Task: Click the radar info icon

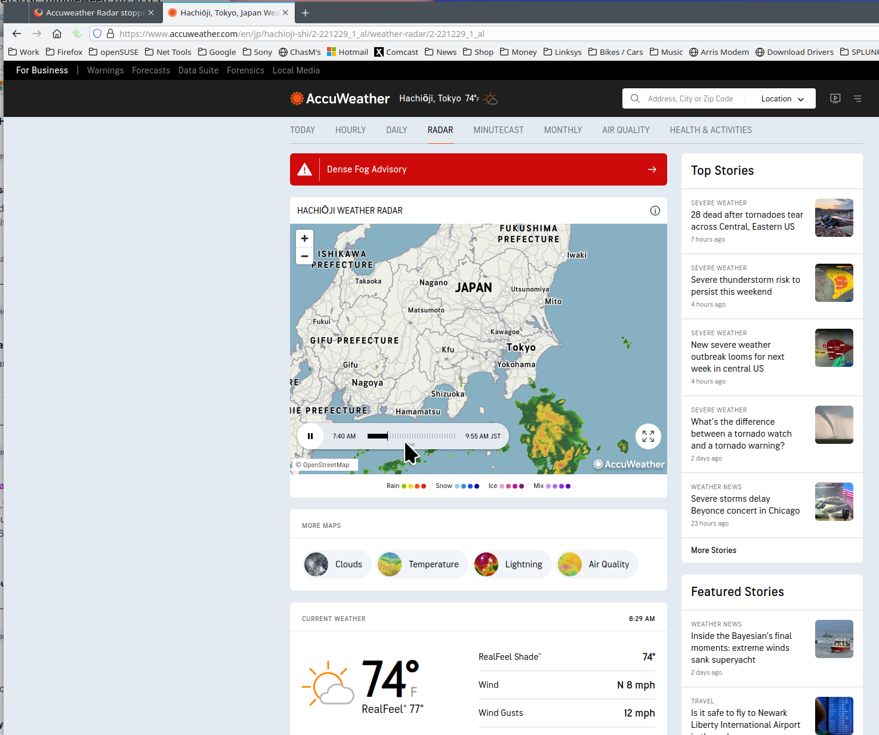Action: 655,211
